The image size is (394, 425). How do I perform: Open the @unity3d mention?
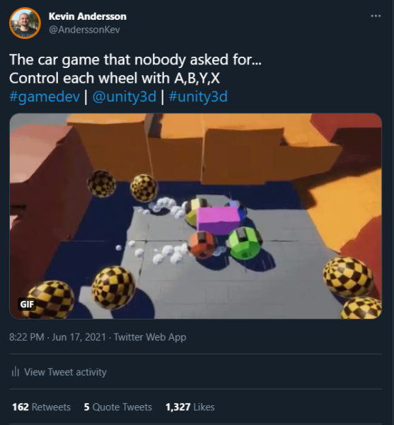click(x=124, y=96)
